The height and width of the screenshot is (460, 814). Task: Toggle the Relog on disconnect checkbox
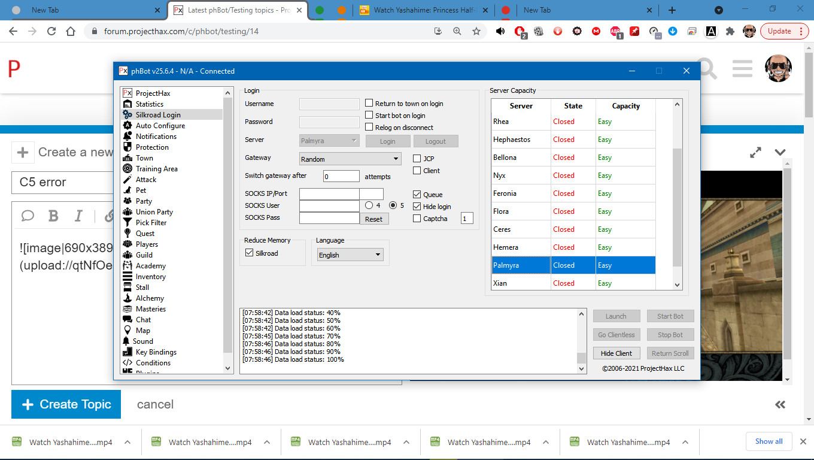click(369, 128)
